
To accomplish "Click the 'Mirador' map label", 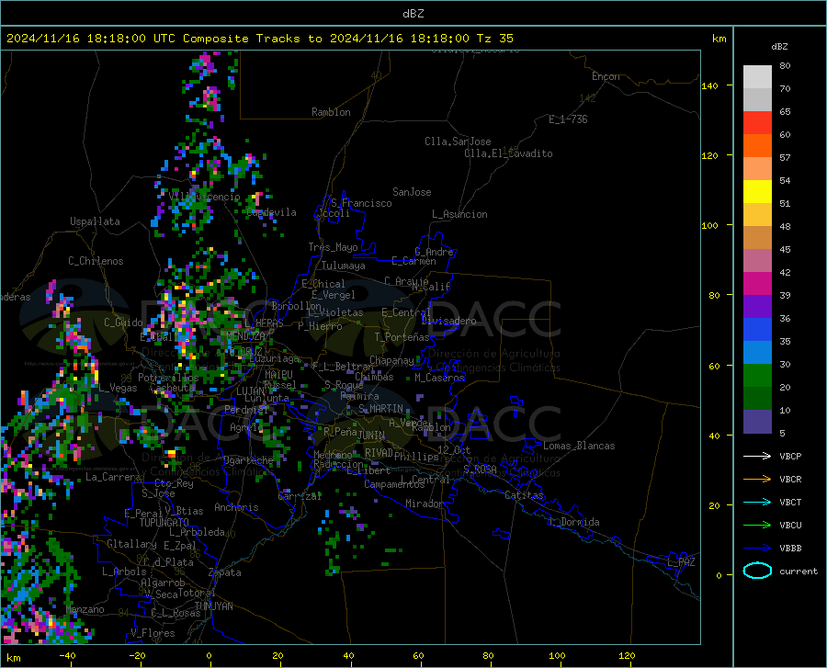I will click(424, 504).
